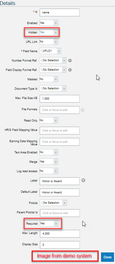Open Label translations globe icon
Viewport: 115px width, 264px height.
[x=83, y=181]
